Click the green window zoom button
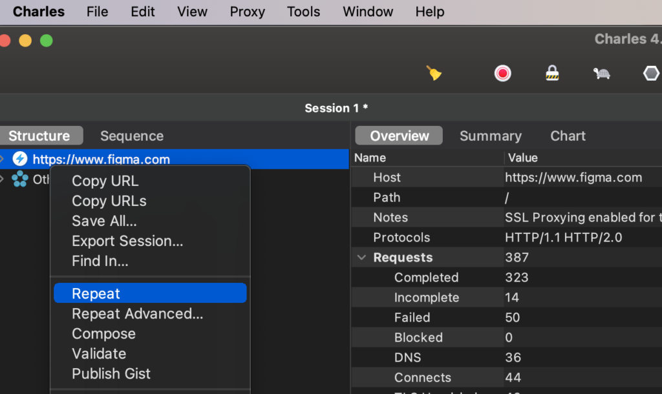 47,41
